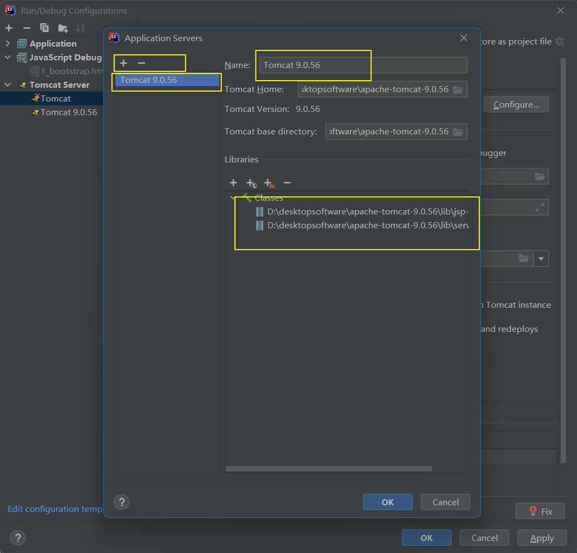
Task: Click the Libraries section label
Action: (x=242, y=159)
